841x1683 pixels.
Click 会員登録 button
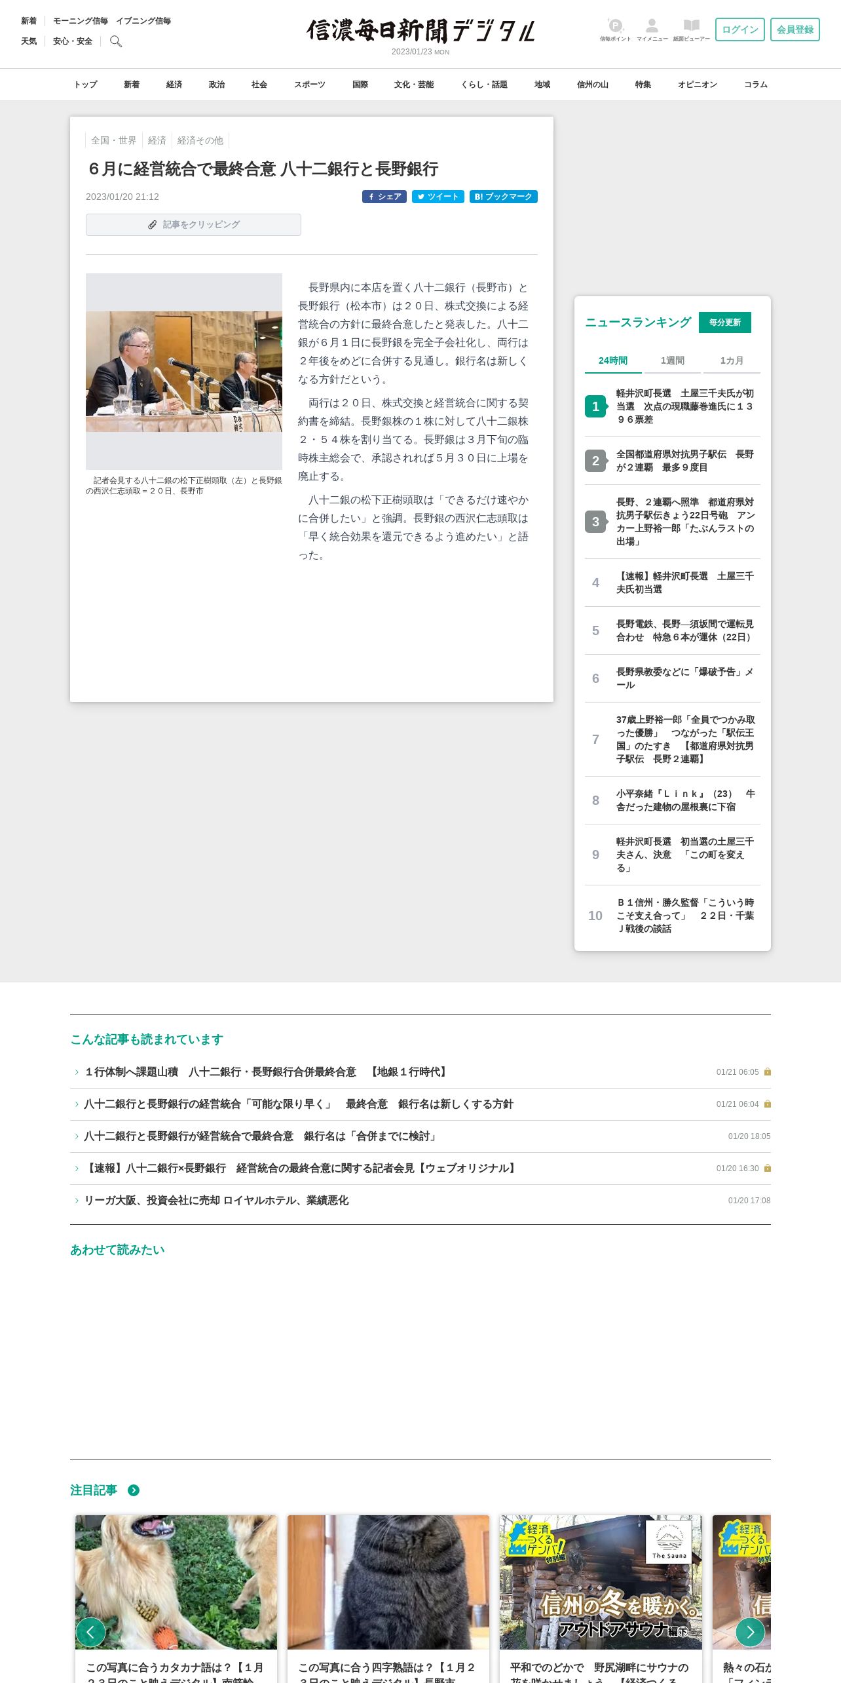pyautogui.click(x=795, y=29)
